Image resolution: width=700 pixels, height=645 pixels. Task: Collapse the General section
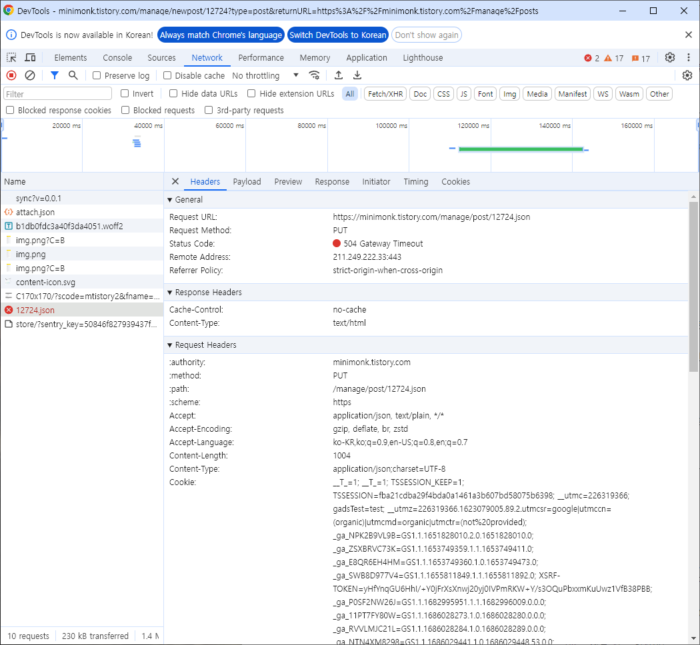point(169,200)
